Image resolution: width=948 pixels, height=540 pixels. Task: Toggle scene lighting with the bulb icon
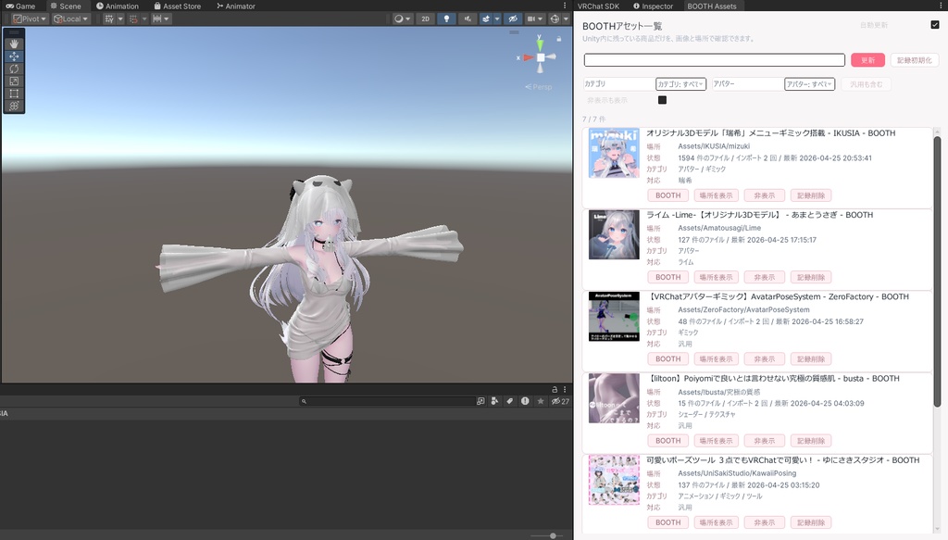click(x=446, y=18)
